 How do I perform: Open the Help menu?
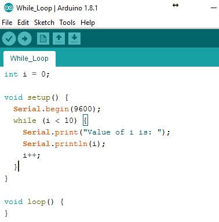(87, 23)
